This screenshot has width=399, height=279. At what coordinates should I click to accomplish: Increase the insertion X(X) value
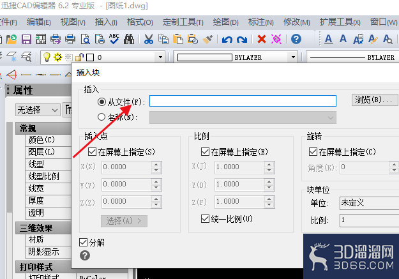tap(156, 164)
